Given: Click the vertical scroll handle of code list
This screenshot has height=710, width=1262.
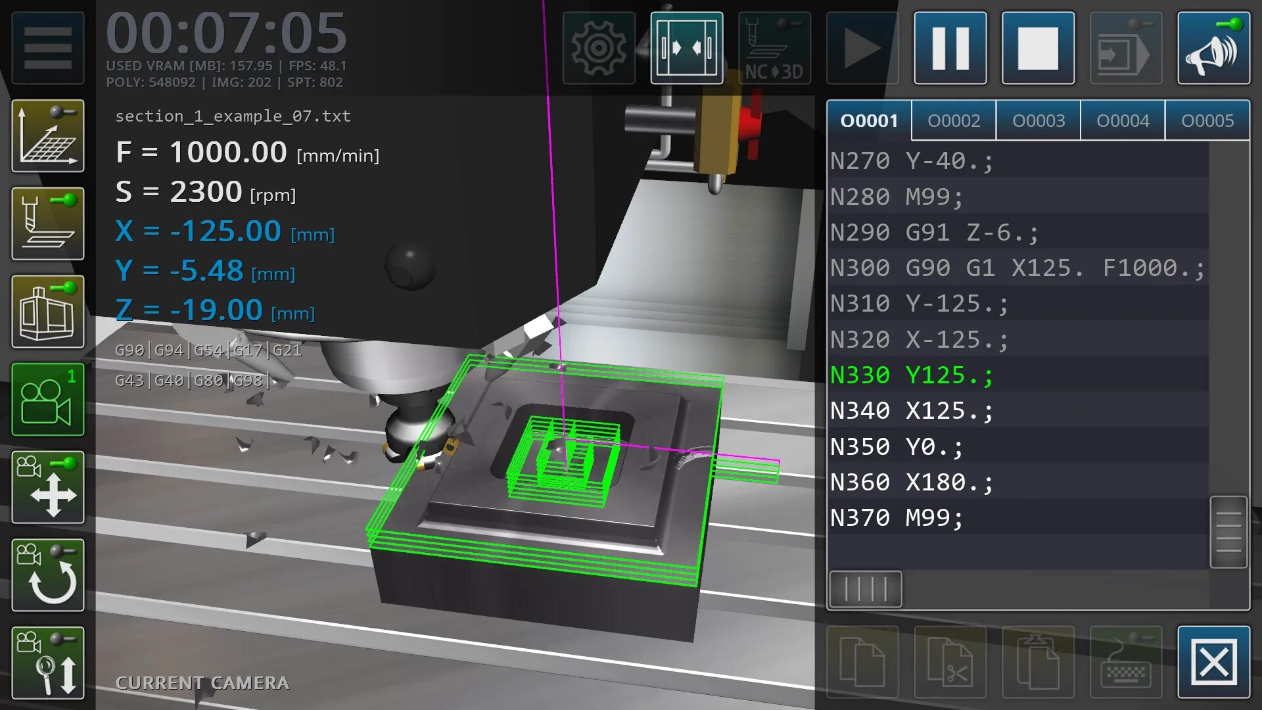Looking at the screenshot, I should pos(1228,532).
